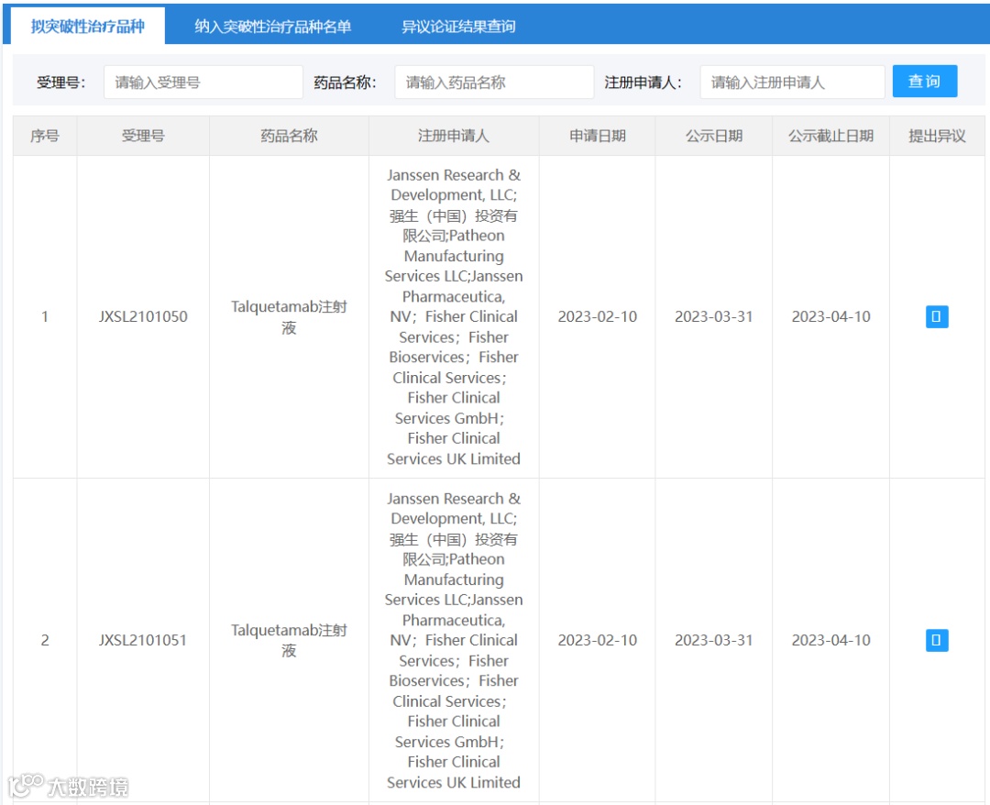990x805 pixels.
Task: Click applicant text in JXSL2101050 row
Action: (454, 317)
